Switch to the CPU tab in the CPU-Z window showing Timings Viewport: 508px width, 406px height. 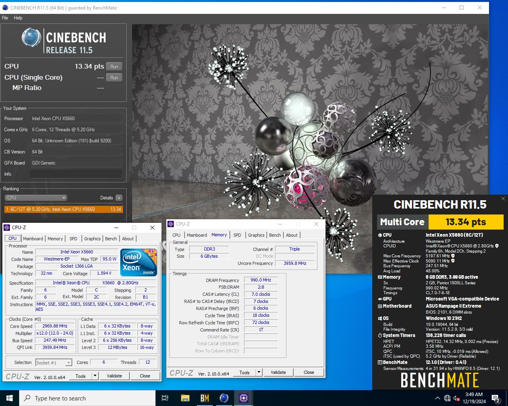click(x=177, y=235)
